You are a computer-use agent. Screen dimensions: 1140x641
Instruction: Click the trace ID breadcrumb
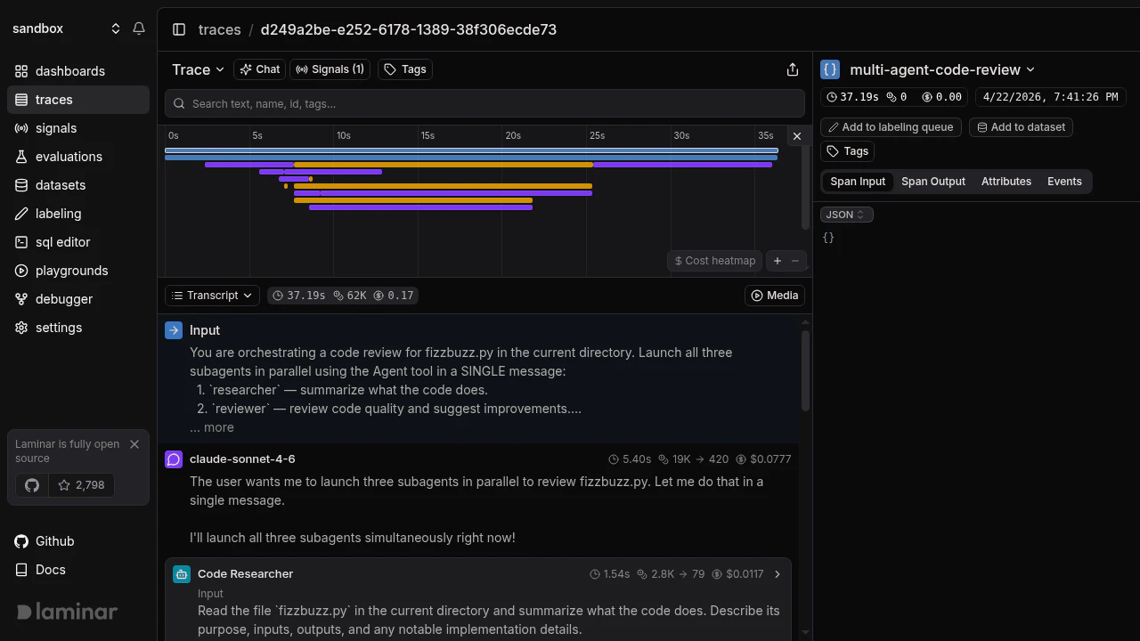point(408,29)
